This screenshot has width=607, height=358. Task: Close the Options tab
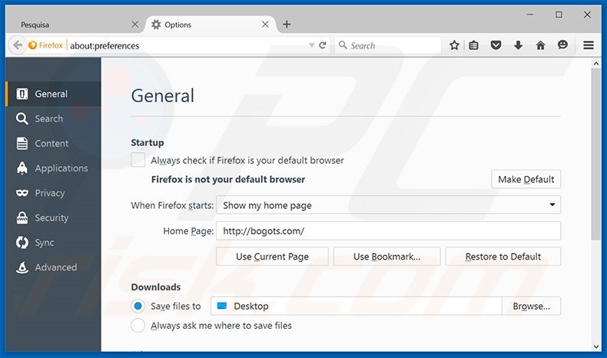pyautogui.click(x=265, y=25)
